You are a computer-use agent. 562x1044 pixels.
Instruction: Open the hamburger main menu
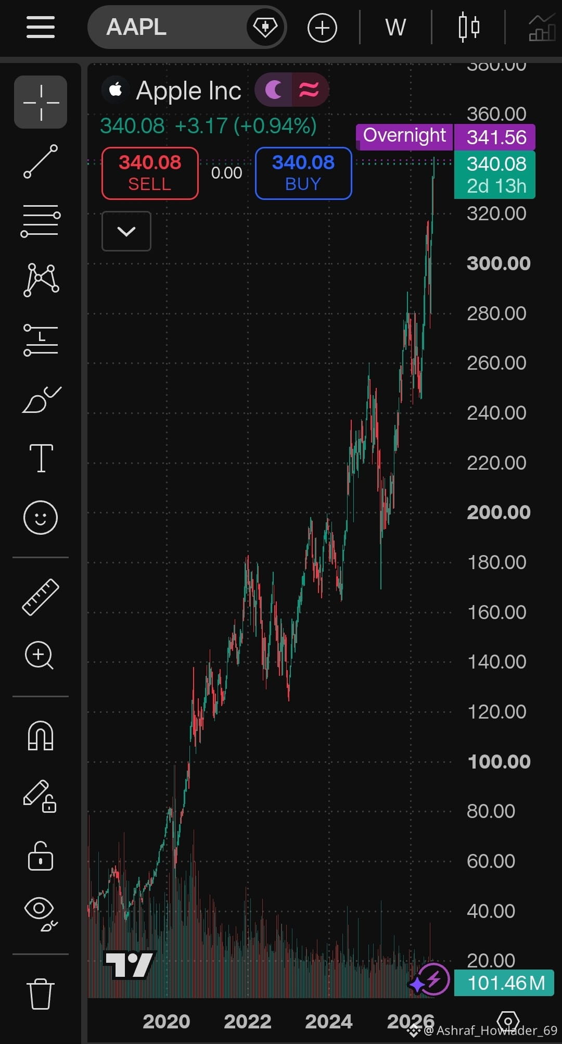(41, 27)
